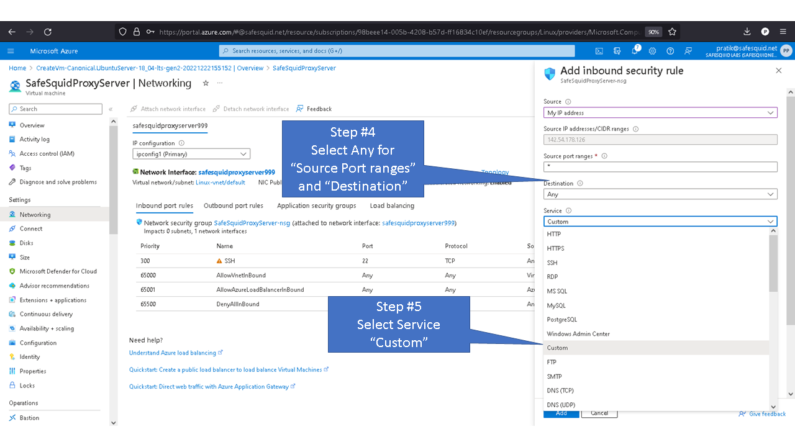Open Cloud Shell icon in Azure header

pyautogui.click(x=599, y=51)
